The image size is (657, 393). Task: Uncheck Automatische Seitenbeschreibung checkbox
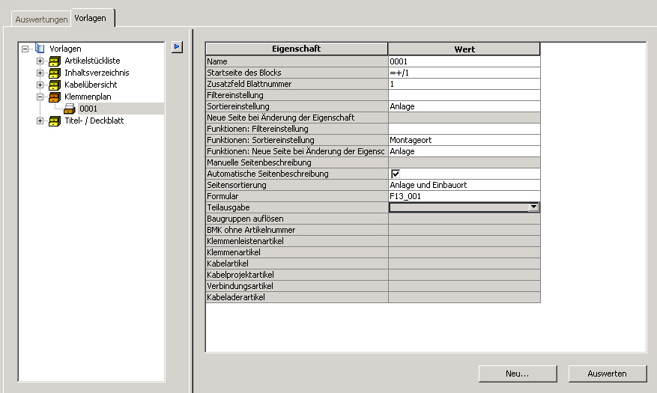point(395,174)
